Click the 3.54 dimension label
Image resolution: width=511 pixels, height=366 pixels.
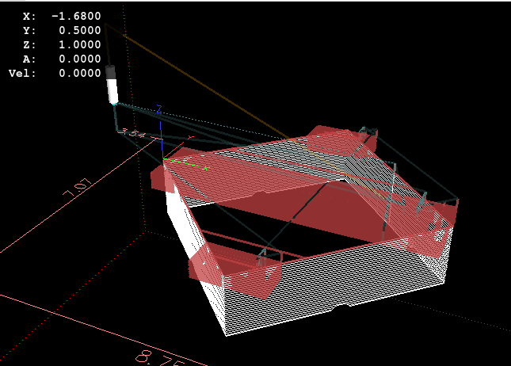coord(132,133)
